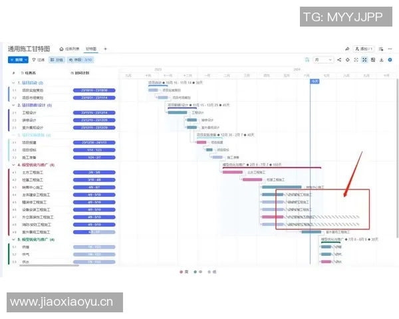Open the 月 time scale dropdown
Screen dimensions: 399x319
click(324, 60)
